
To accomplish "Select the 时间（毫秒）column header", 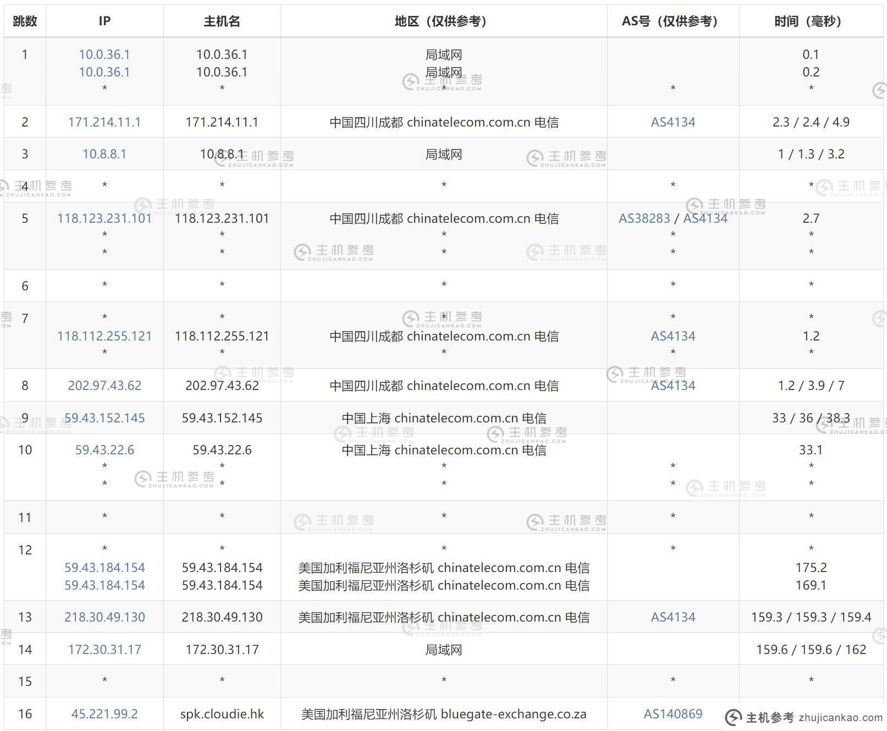I will (x=811, y=21).
